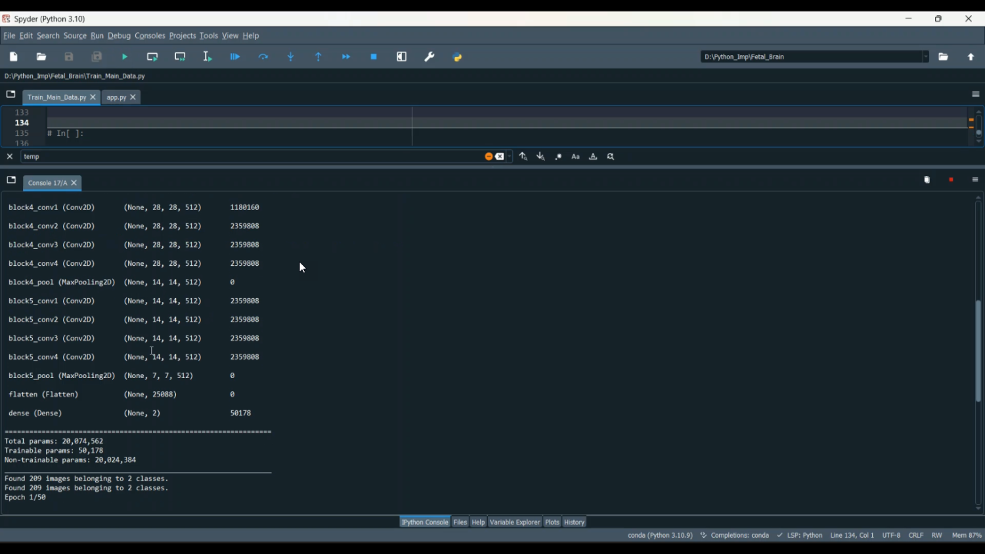Viewport: 985px width, 554px height.
Task: Open Preferences with the wrench icon
Action: [429, 57]
